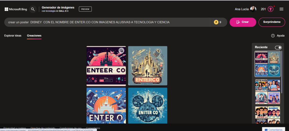Click Ana Lucía profile avatar

(253, 9)
